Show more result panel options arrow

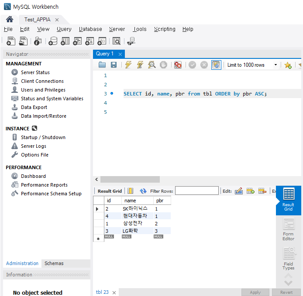click(x=288, y=283)
